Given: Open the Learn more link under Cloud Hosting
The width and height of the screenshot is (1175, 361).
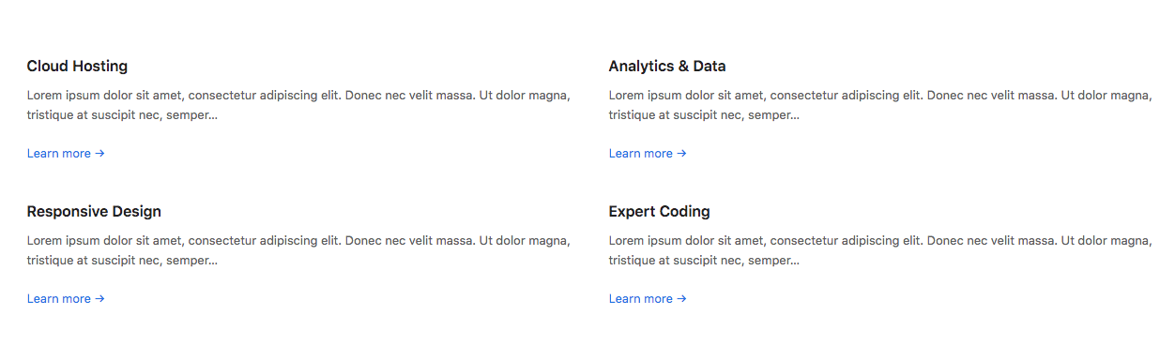Looking at the screenshot, I should pos(66,154).
